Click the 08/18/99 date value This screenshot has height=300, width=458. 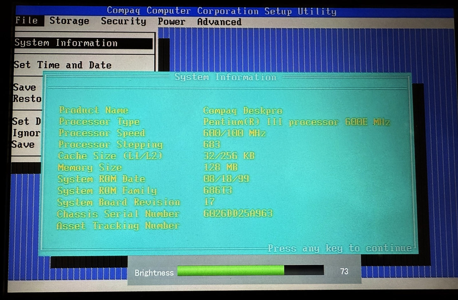coord(226,179)
